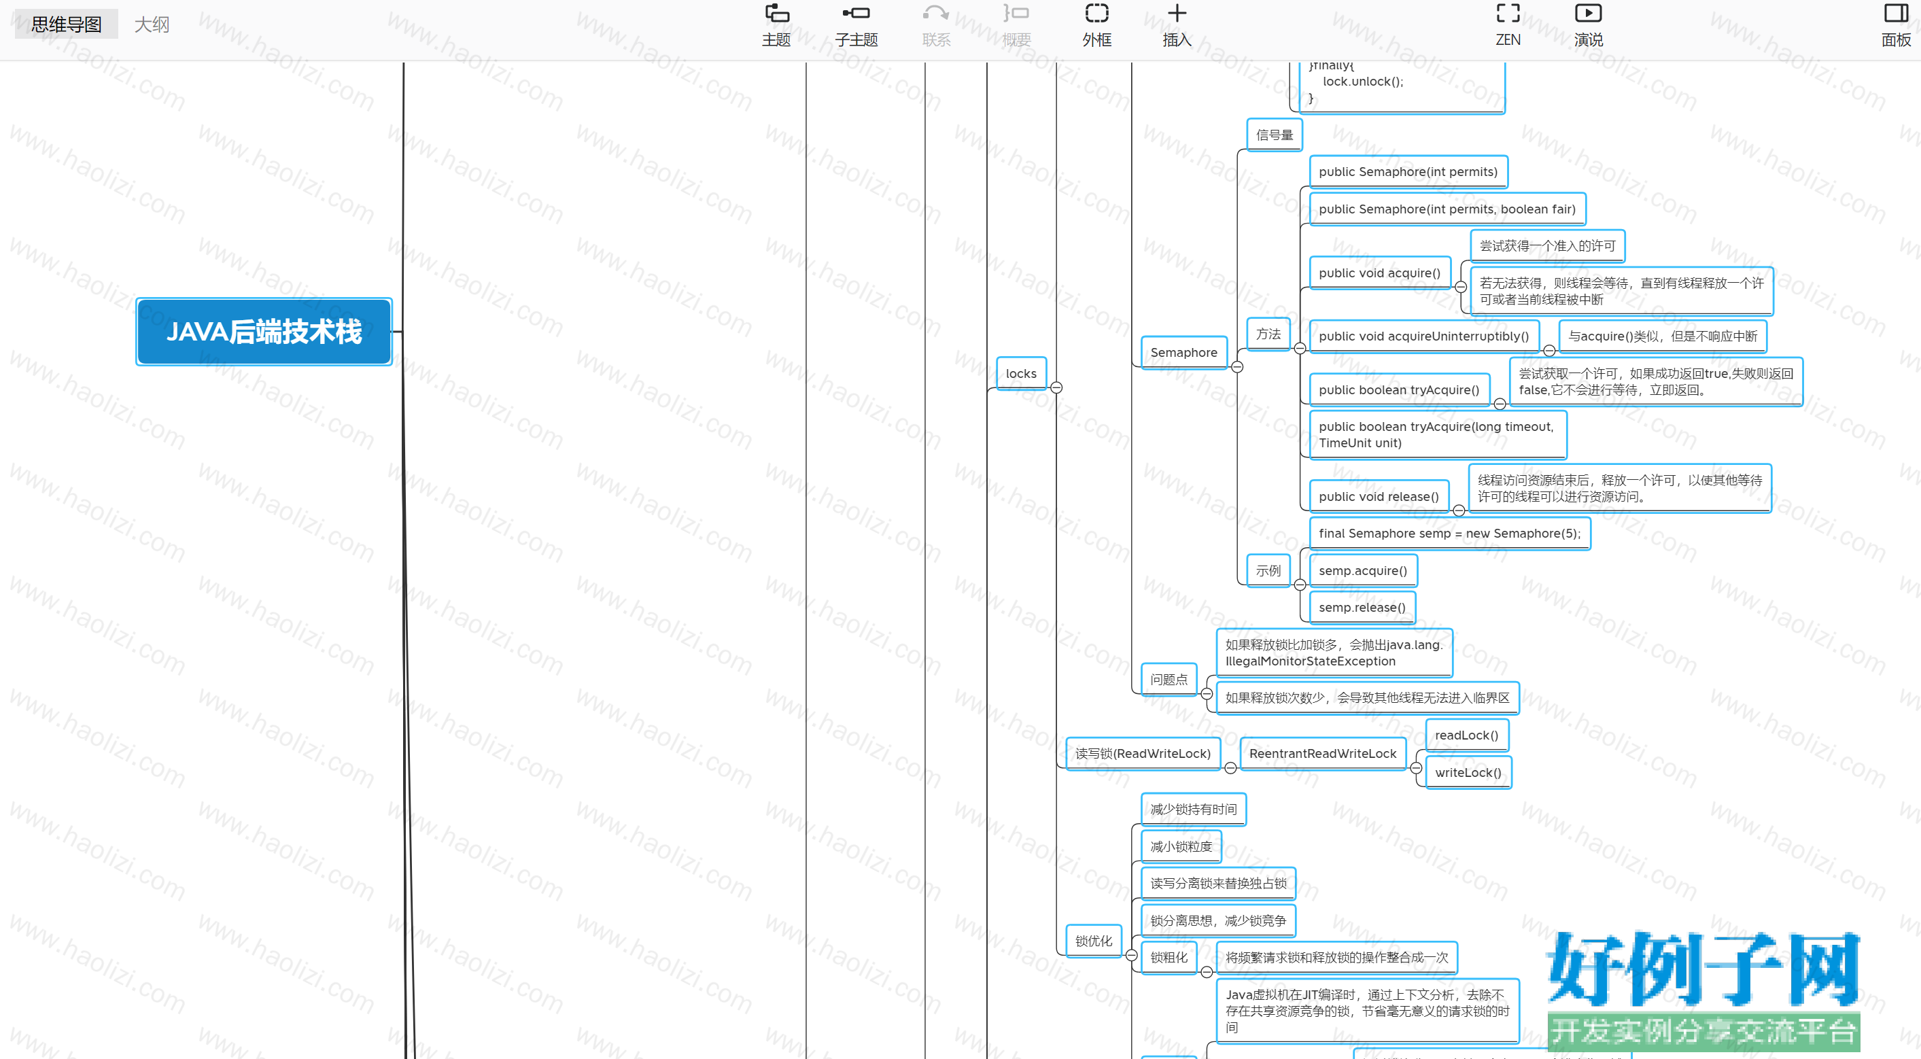Viewport: 1921px width, 1059px height.
Task: Collapse the 读写锁(ReadWriteLock) branch
Action: click(x=1230, y=768)
